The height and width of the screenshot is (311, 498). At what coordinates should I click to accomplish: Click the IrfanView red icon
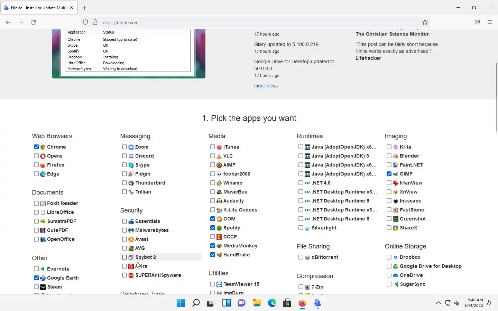396,183
